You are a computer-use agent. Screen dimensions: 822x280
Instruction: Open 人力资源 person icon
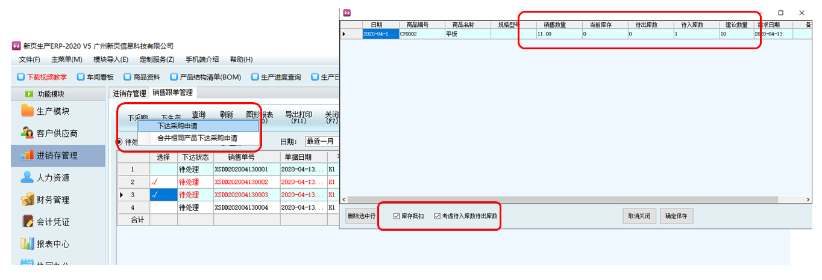pyautogui.click(x=27, y=177)
